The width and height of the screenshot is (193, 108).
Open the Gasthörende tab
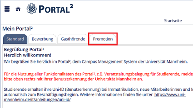tap(73, 39)
